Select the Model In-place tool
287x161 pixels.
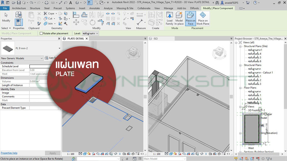tap(179, 18)
